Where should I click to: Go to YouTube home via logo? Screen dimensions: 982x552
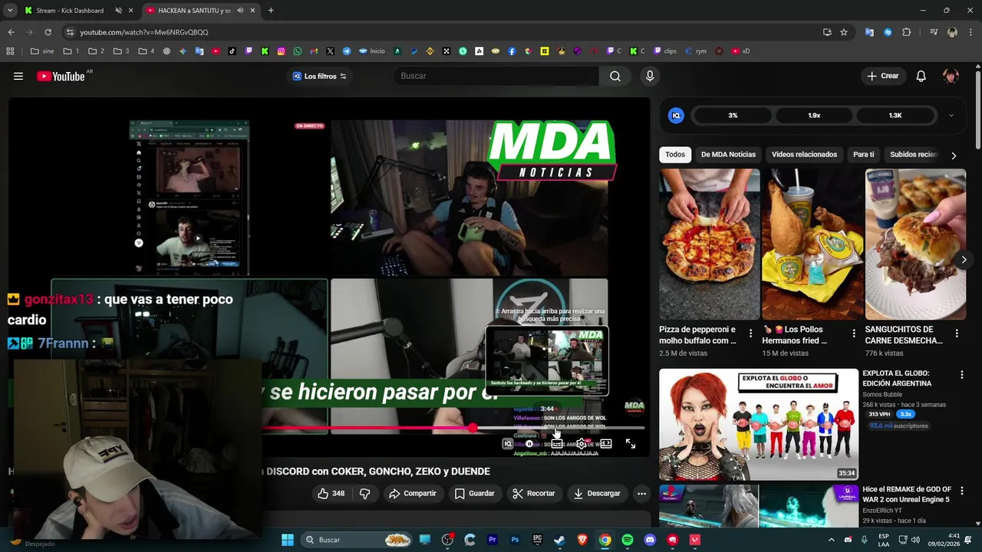[61, 76]
